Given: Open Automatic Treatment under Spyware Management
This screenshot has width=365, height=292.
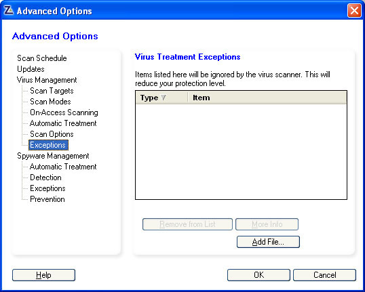Looking at the screenshot, I should click(x=63, y=167).
